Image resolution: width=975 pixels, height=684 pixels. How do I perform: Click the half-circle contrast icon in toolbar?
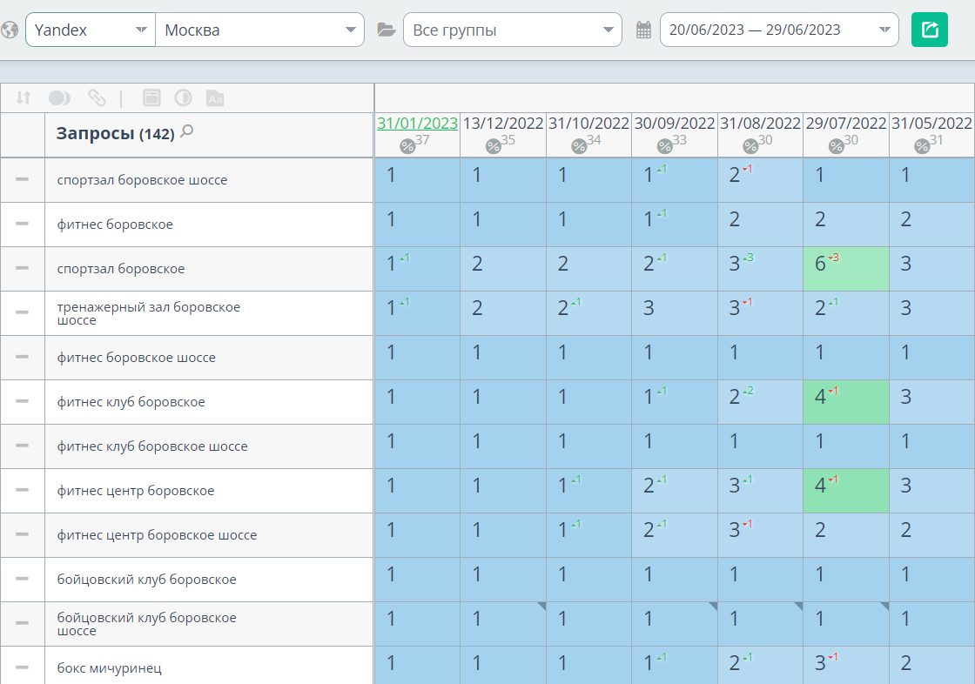click(x=183, y=98)
